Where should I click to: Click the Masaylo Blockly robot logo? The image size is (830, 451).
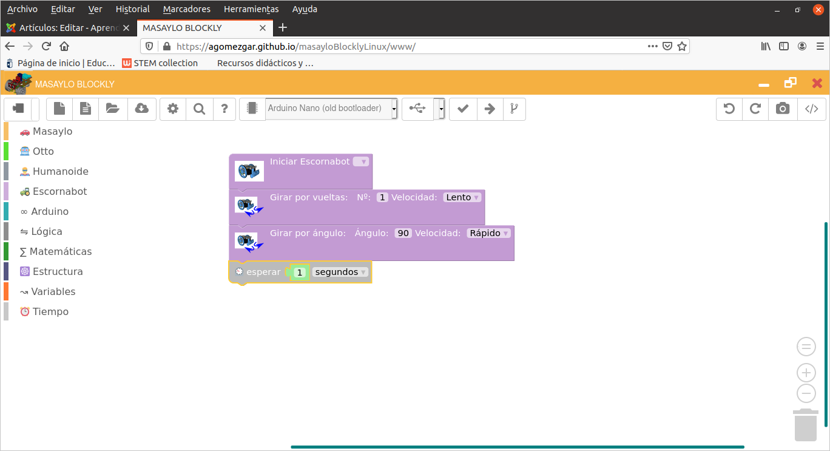pyautogui.click(x=18, y=83)
